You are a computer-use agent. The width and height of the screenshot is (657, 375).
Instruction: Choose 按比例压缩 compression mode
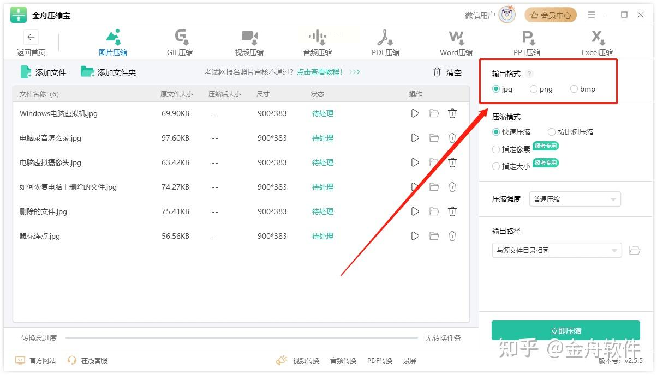pyautogui.click(x=552, y=132)
